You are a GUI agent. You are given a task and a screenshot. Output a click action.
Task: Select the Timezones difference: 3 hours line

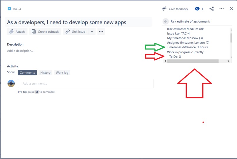187,47
